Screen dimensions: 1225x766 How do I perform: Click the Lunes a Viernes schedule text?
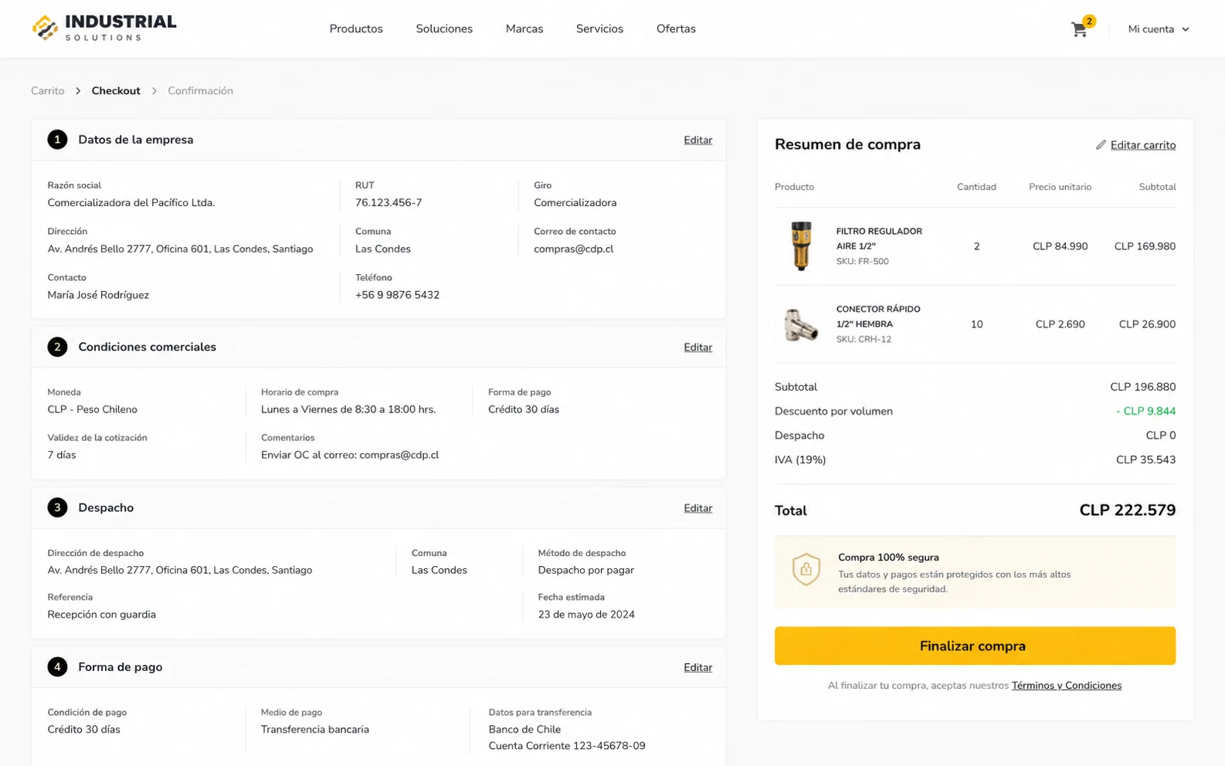coord(348,409)
